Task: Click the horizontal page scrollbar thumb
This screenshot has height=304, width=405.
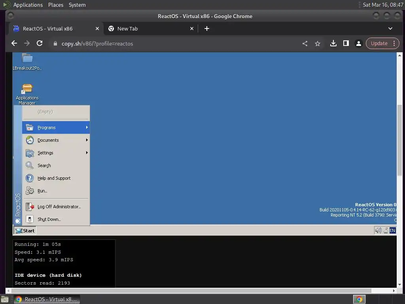Action: click(191, 291)
